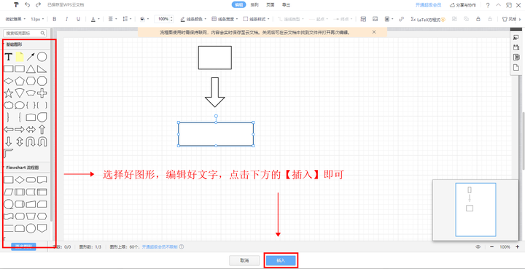
Task: Select the speech bubble shape
Action: 20,106
